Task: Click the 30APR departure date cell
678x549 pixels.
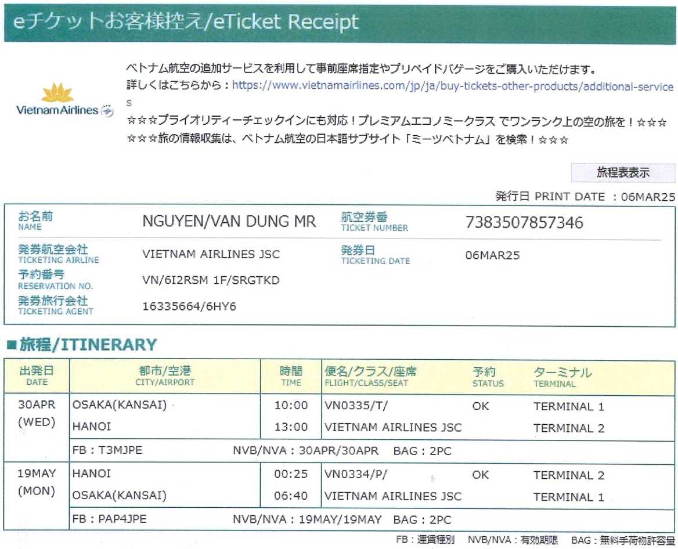Action: pos(37,406)
